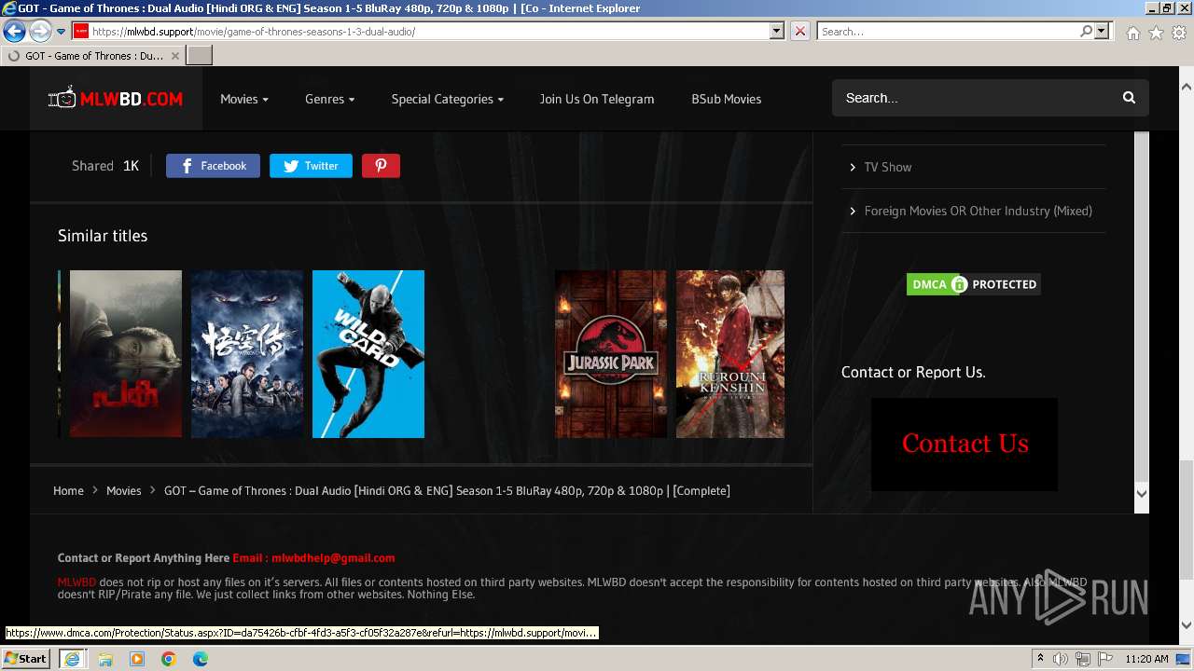Click the network tray icon
The width and height of the screenshot is (1194, 671).
pos(1082,659)
